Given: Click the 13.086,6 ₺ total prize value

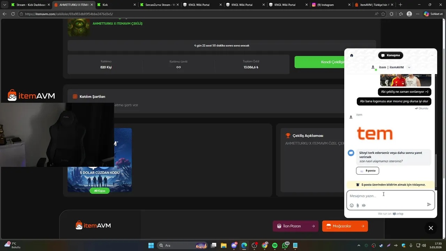Looking at the screenshot, I should 251,67.
